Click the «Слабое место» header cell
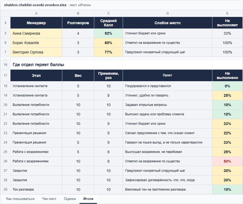The height and width of the screenshot is (204, 243). click(x=168, y=23)
